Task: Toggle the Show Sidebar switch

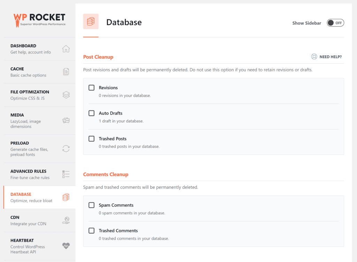Action: pos(335,23)
